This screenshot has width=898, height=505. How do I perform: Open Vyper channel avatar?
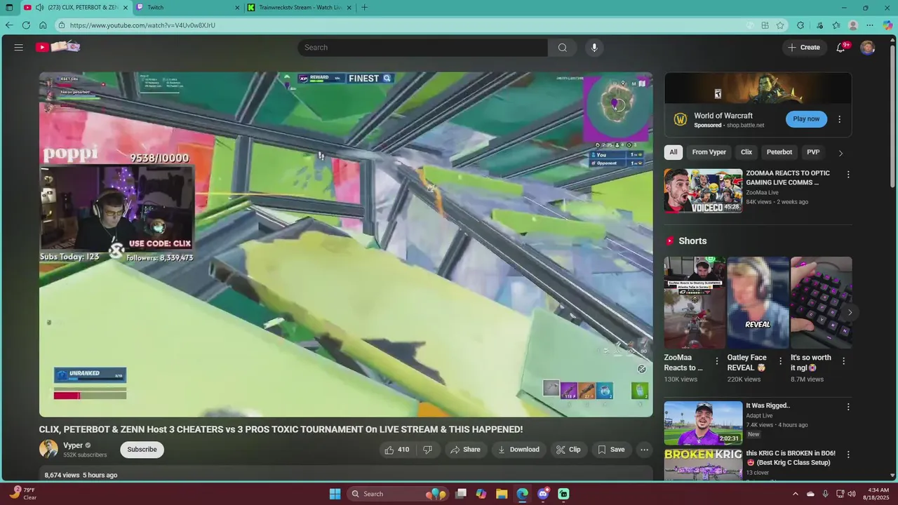pyautogui.click(x=48, y=449)
